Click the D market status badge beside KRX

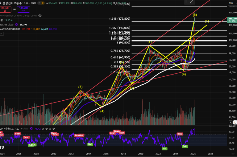tap(43, 3)
